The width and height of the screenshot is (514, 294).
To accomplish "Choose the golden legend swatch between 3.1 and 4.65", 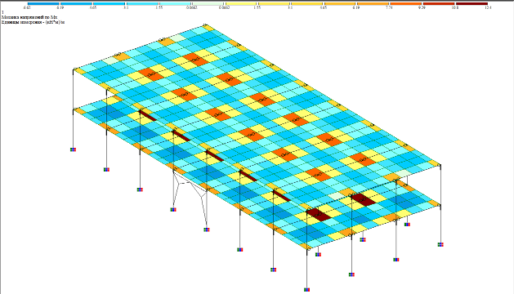I will 307,3.
